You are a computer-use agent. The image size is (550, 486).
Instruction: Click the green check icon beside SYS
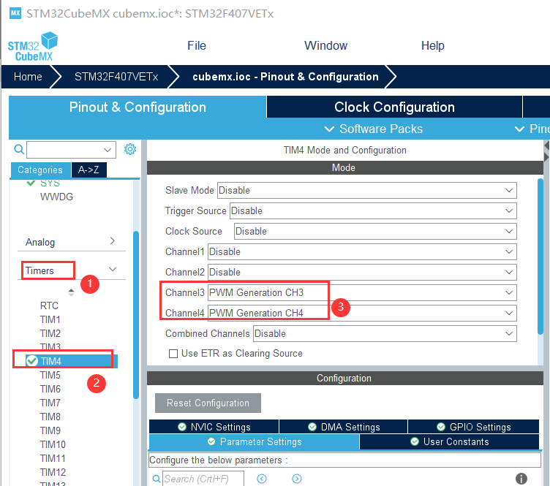31,183
